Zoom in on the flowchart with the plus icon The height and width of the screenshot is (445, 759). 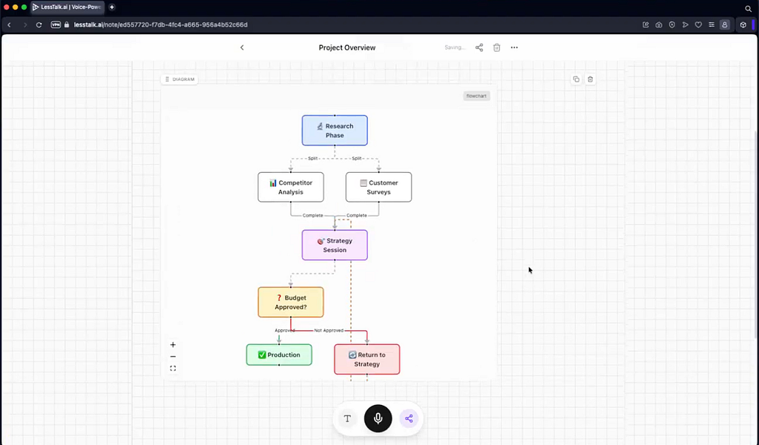(x=173, y=344)
